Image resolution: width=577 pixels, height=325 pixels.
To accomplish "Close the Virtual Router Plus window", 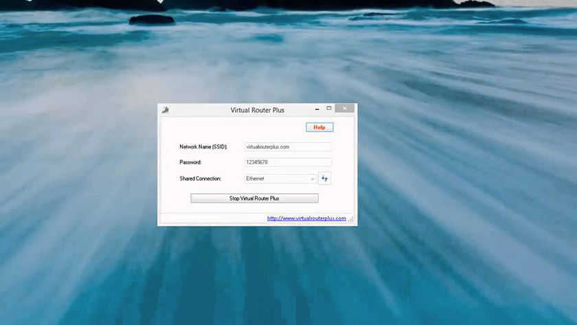I will coord(345,109).
